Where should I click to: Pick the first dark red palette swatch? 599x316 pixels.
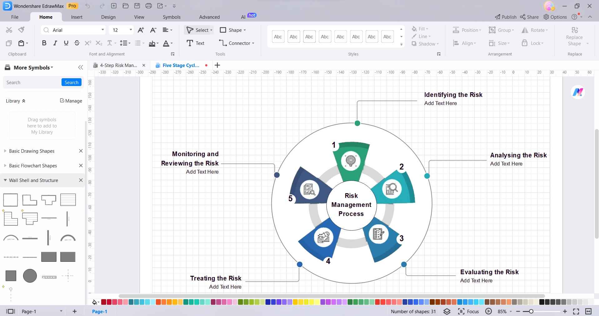104,302
